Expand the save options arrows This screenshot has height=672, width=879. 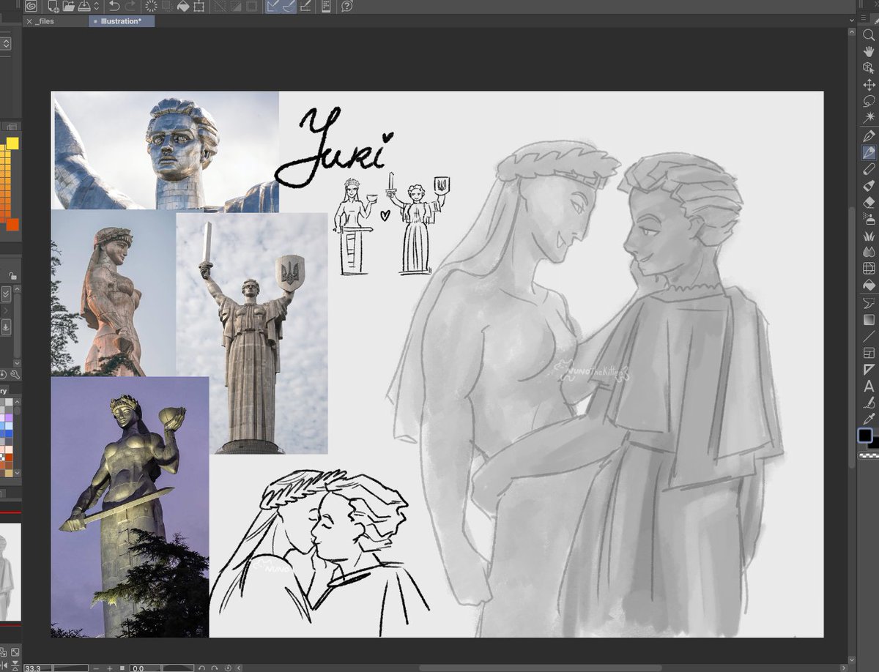point(96,6)
